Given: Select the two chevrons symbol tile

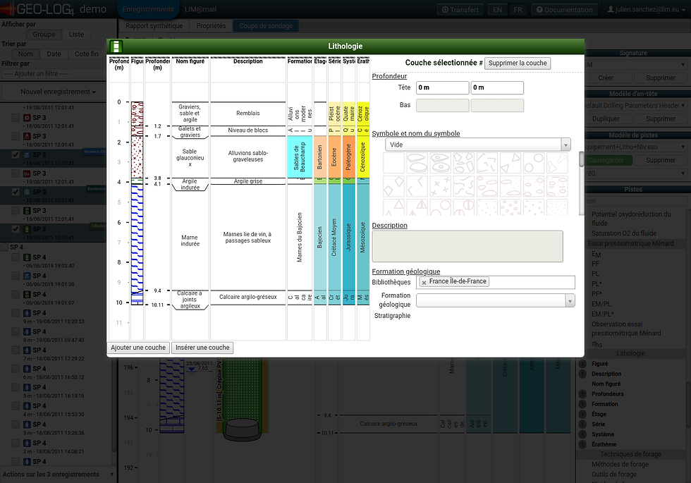Looking at the screenshot, I should (x=417, y=186).
